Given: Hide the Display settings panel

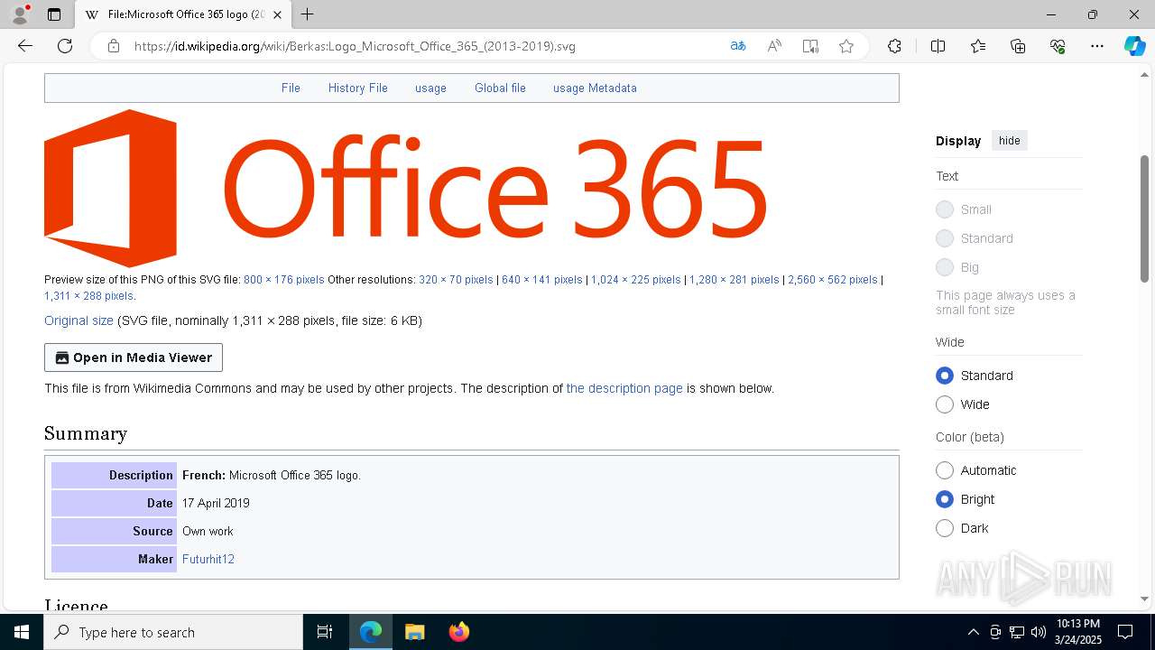Looking at the screenshot, I should pyautogui.click(x=1010, y=141).
